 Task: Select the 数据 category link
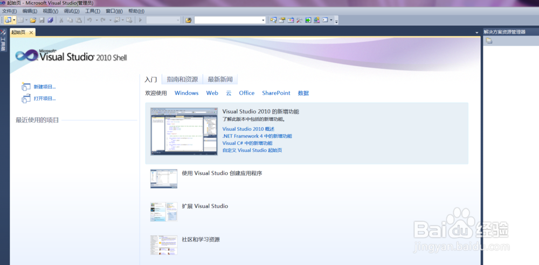tap(303, 93)
